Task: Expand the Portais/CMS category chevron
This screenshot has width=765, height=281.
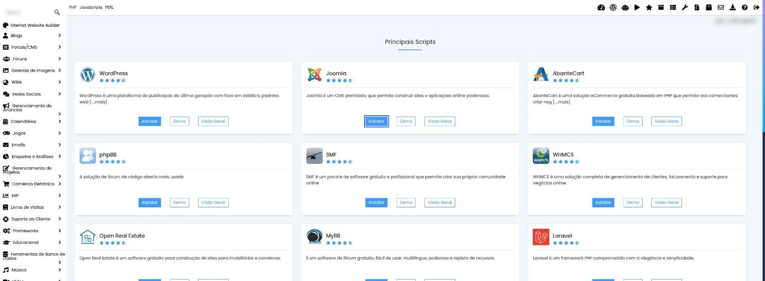Action: 60,47
